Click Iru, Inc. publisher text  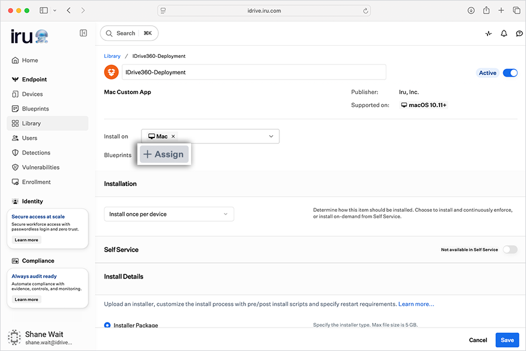click(x=409, y=92)
